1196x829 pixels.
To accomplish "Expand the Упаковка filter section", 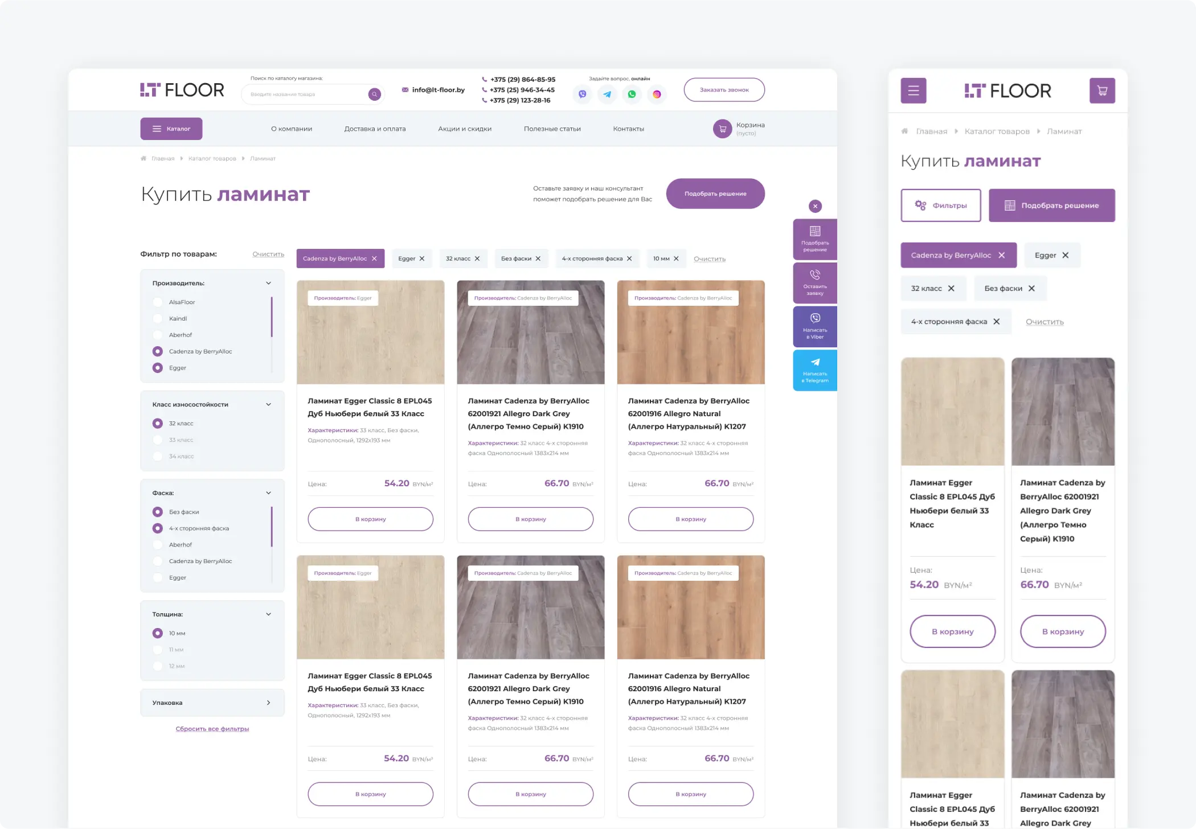I will 268,703.
